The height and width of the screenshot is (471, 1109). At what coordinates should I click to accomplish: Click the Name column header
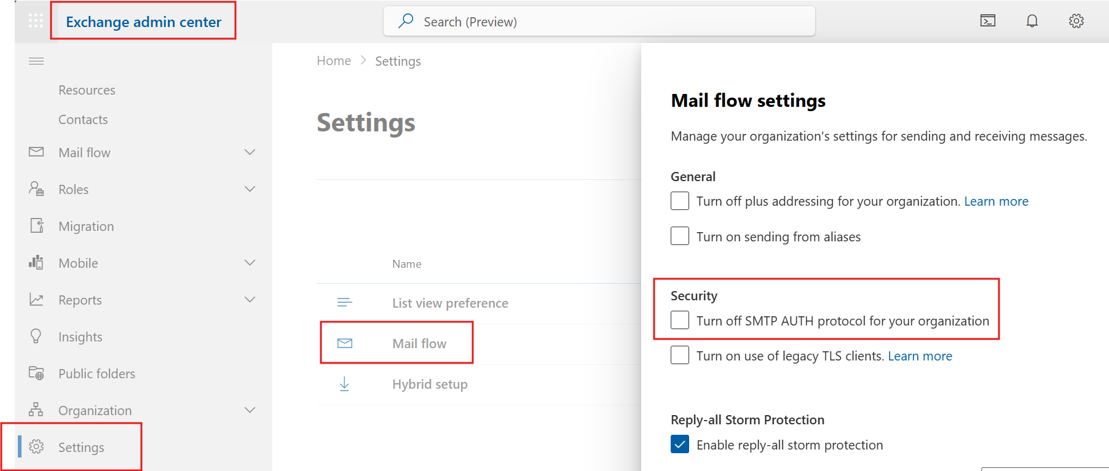406,264
